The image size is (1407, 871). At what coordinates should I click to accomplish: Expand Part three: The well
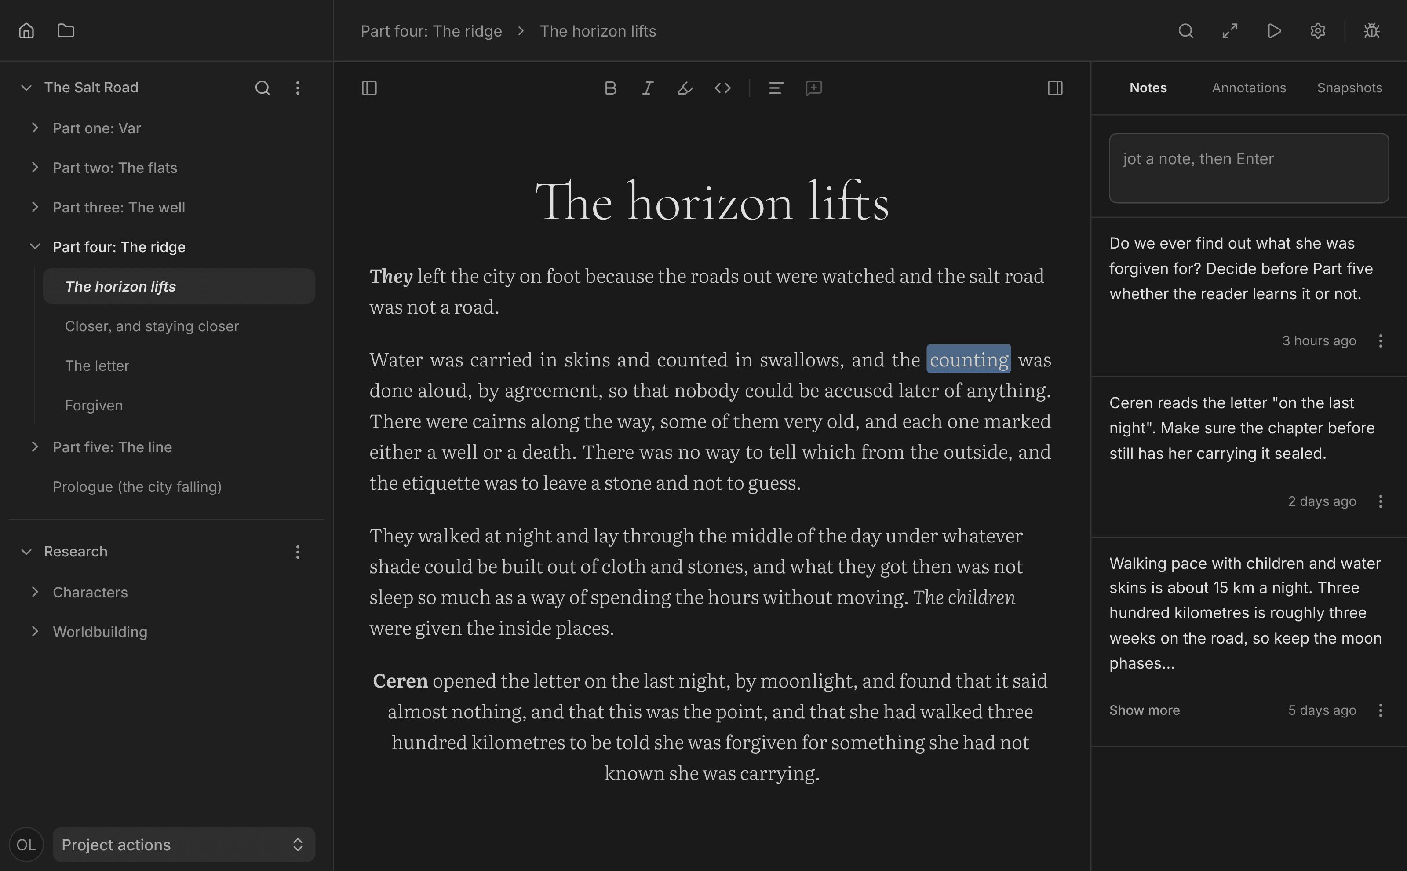coord(35,207)
